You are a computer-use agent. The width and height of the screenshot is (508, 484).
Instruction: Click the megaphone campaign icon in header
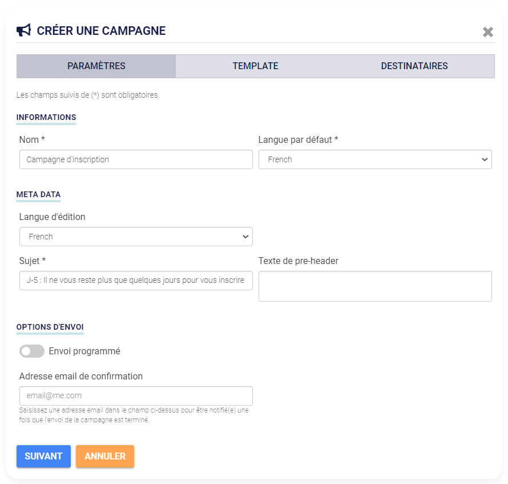23,30
